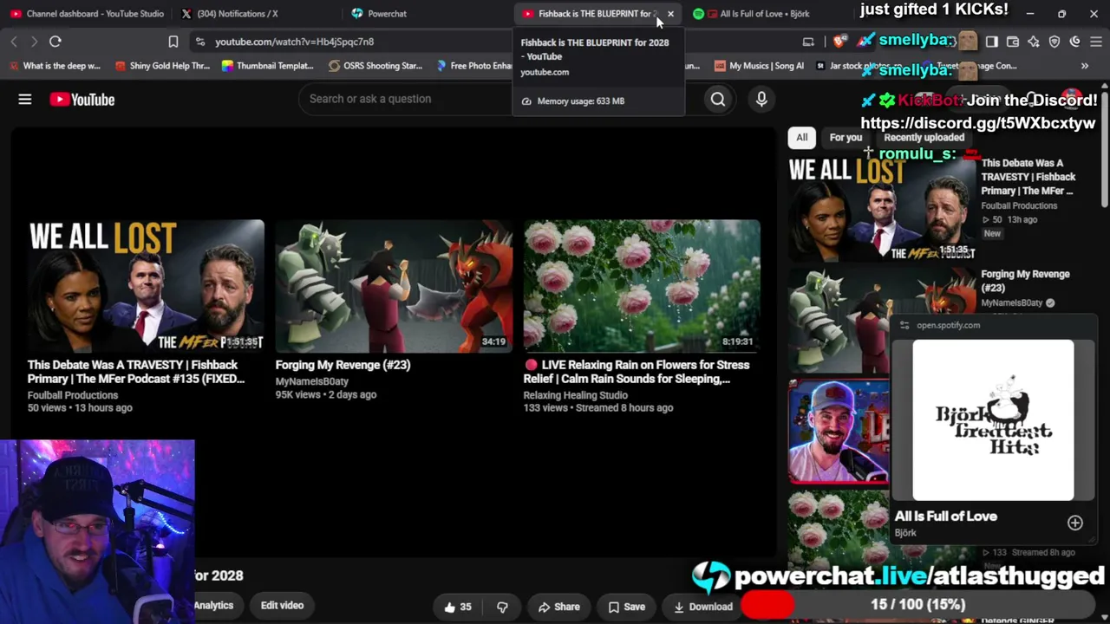The height and width of the screenshot is (624, 1110).
Task: Like the video with thumbs up
Action: (457, 607)
